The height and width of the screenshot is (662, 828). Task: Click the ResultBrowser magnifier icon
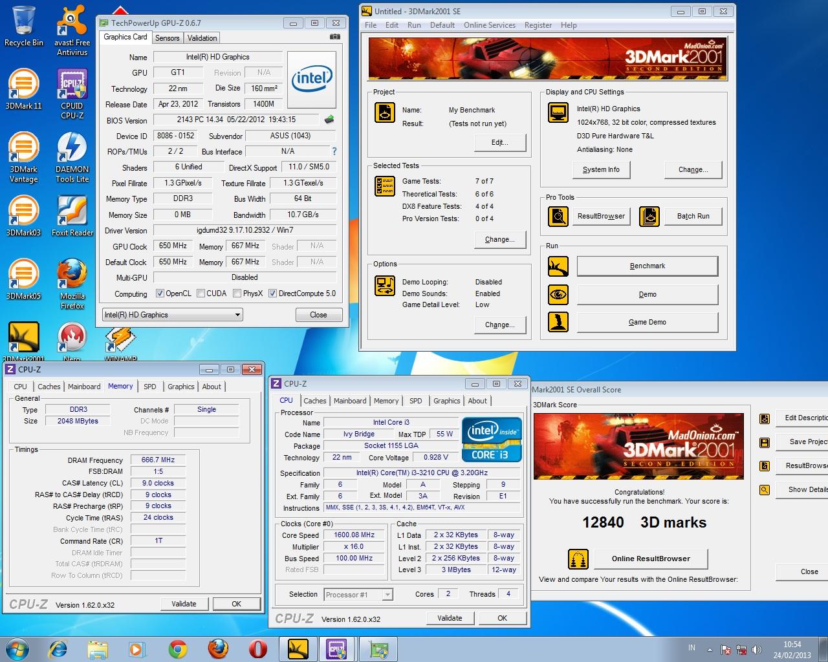click(558, 217)
